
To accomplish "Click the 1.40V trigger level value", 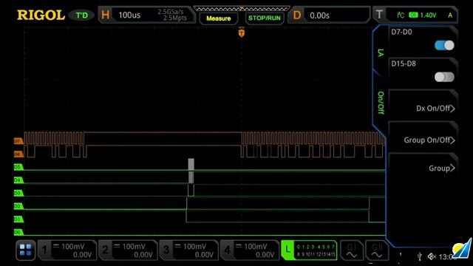I will (x=428, y=15).
